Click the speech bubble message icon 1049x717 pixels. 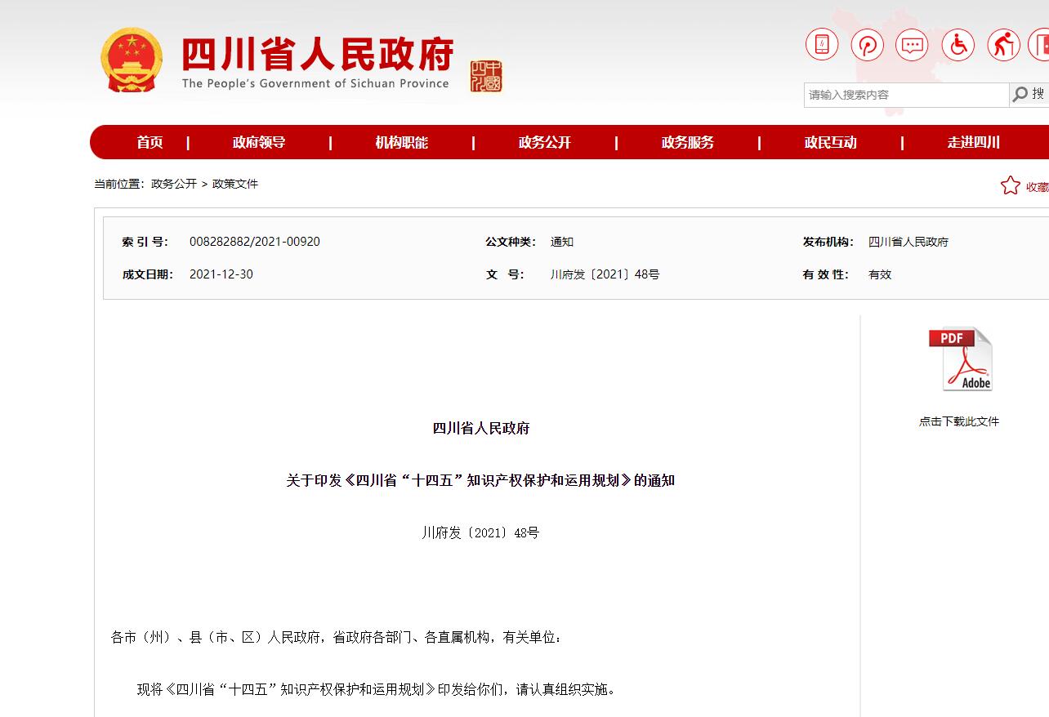(912, 44)
